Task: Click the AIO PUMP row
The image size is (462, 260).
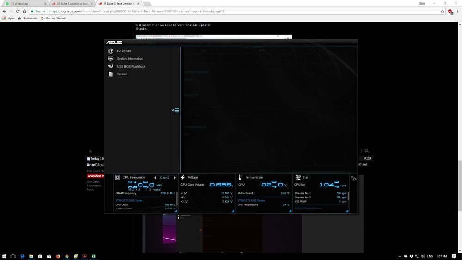Action: click(x=320, y=202)
